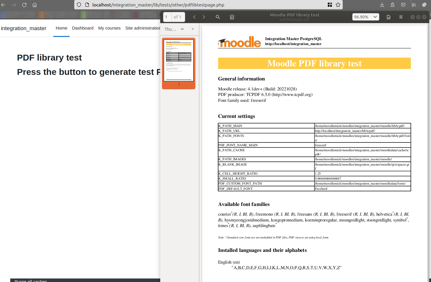
Task: Click the Installed languages and their alphabets heading
Action: [x=262, y=250]
